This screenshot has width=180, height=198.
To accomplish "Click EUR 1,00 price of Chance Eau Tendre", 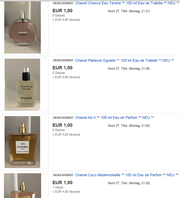I will [63, 11].
